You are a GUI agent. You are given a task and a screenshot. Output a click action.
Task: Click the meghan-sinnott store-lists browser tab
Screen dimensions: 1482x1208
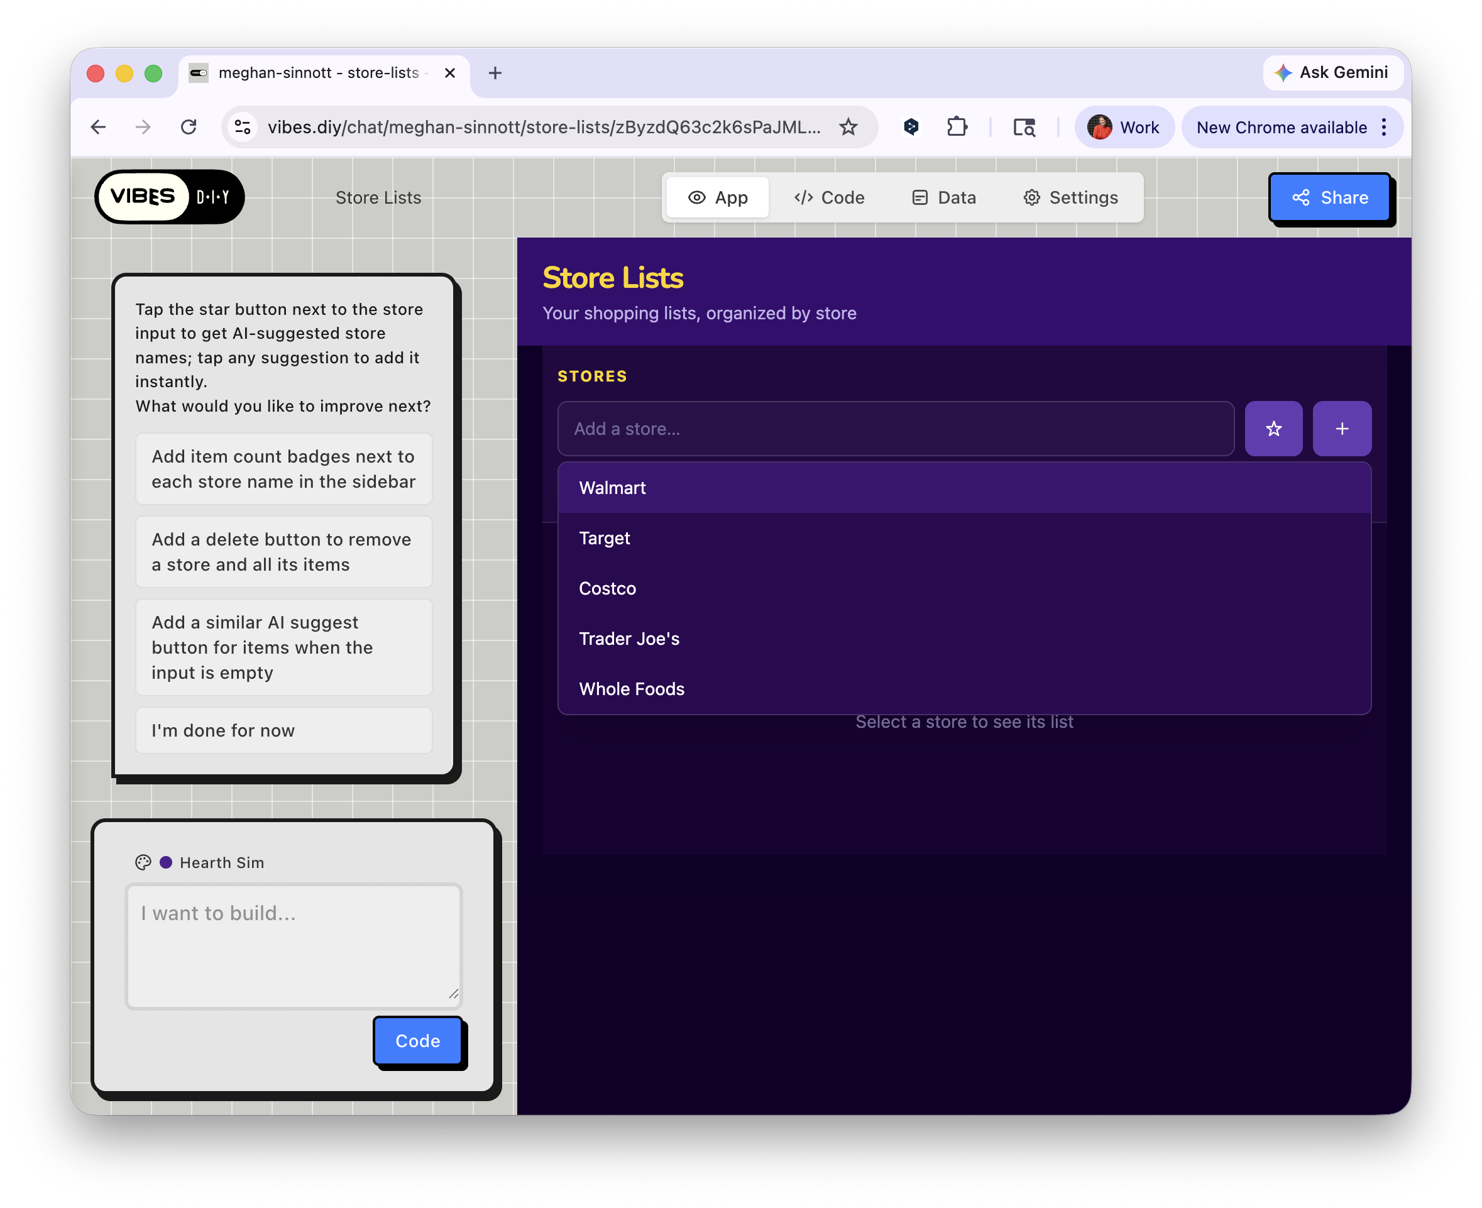(324, 72)
